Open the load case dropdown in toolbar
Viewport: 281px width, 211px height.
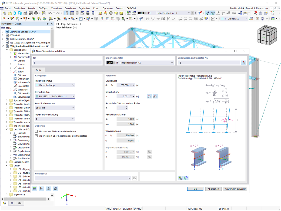[189, 13]
